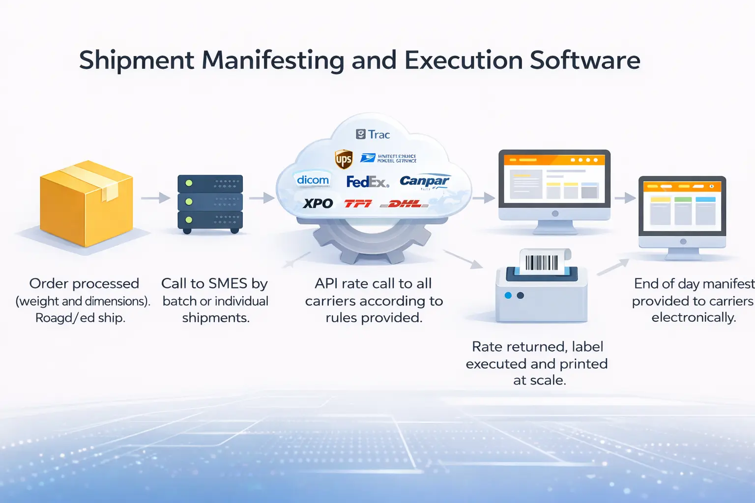Click the DHL carrier logo
755x503 pixels.
(x=405, y=203)
